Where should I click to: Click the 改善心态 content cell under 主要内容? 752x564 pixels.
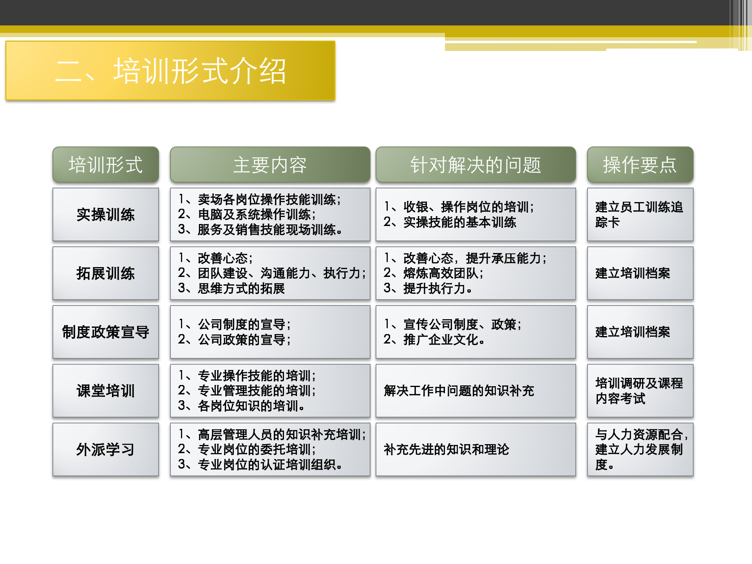[269, 273]
